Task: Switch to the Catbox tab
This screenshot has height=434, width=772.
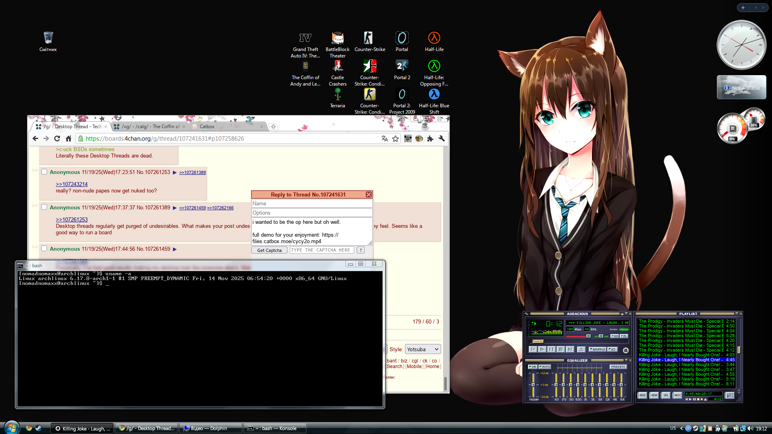Action: point(207,127)
